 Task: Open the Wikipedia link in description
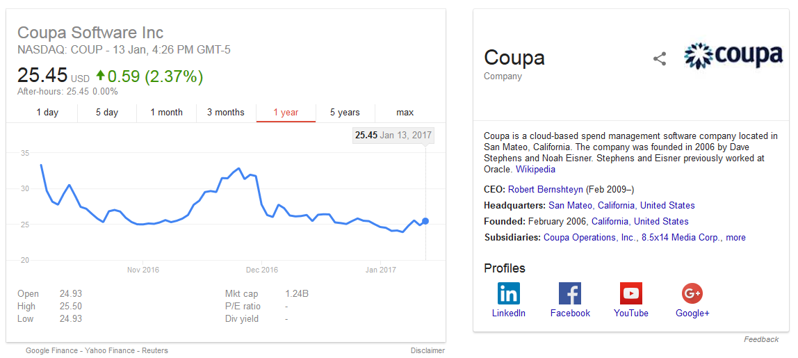coord(535,169)
